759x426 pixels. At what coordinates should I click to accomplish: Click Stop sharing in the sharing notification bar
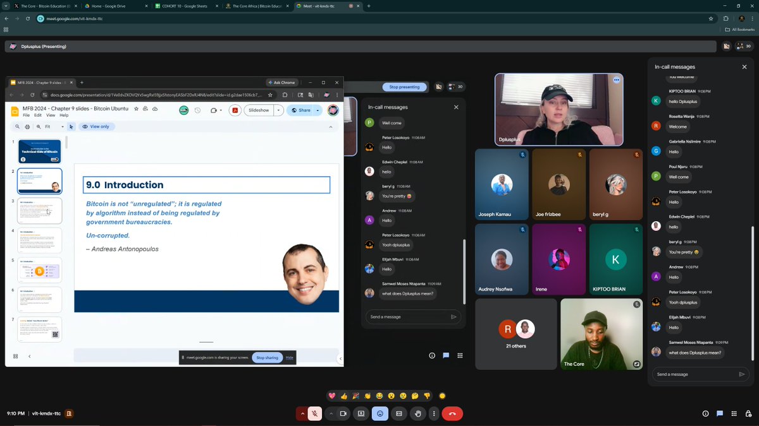[x=267, y=357]
